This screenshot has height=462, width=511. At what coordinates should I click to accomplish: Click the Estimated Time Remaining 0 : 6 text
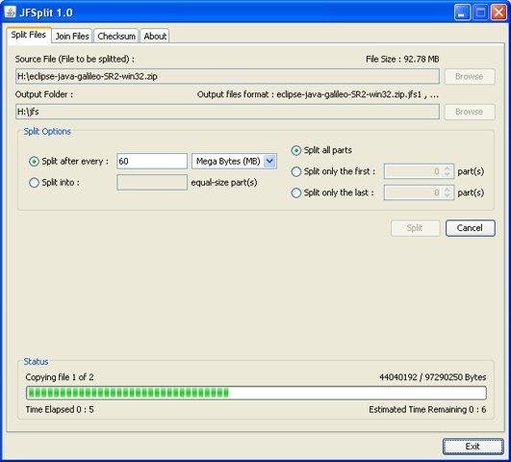coord(427,409)
